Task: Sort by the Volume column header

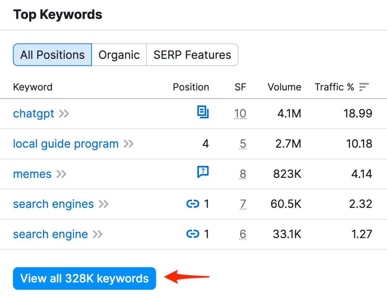Action: [x=284, y=87]
